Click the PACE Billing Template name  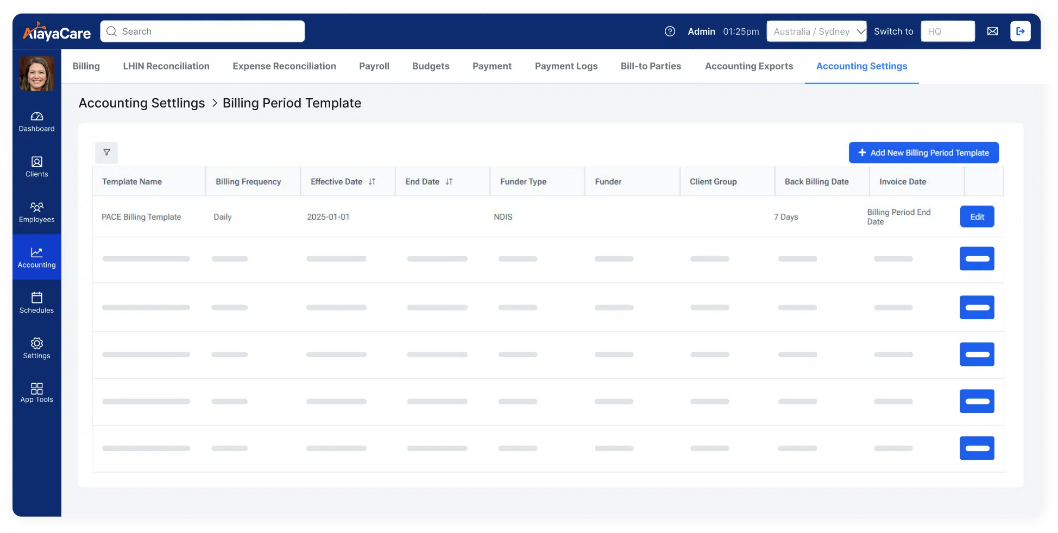pyautogui.click(x=141, y=217)
